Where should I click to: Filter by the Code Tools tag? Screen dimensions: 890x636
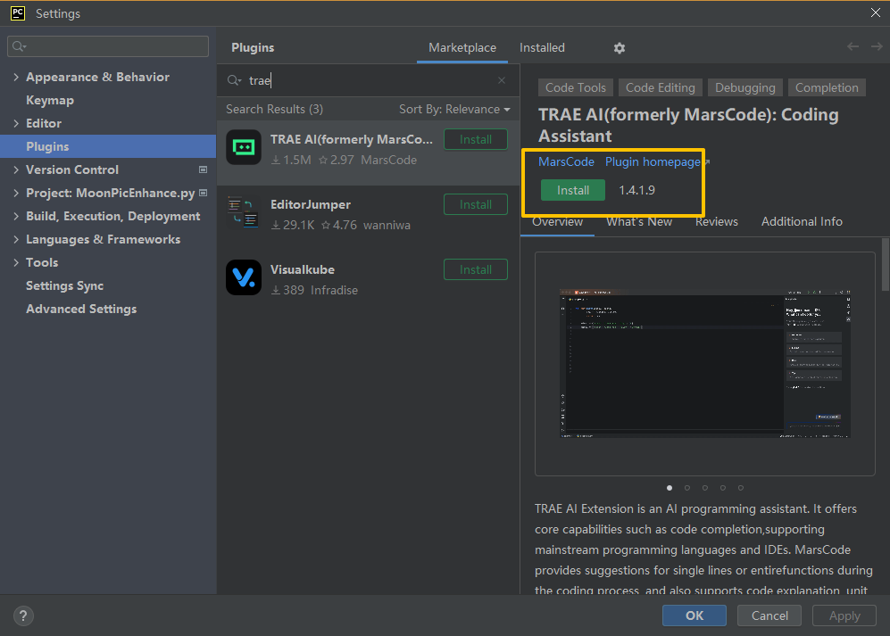576,88
